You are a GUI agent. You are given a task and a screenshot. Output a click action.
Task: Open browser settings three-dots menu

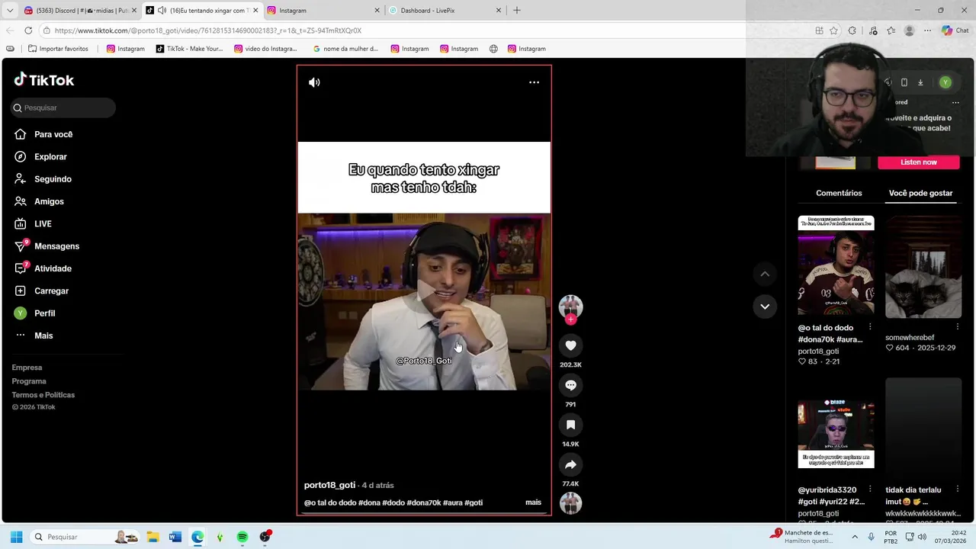[928, 30]
